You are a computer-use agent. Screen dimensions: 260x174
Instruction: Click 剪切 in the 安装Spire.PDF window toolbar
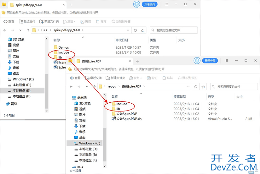(152, 78)
